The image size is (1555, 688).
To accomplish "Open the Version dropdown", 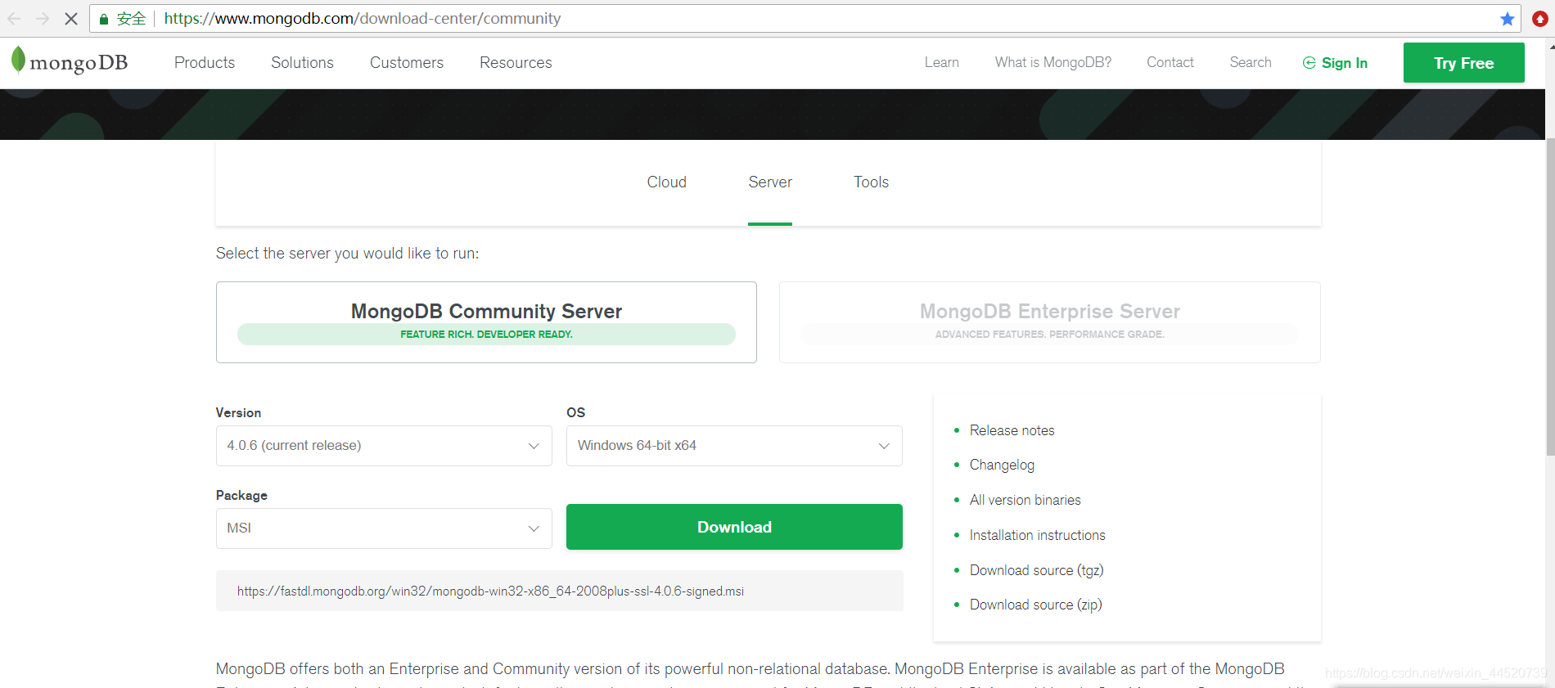I will coord(384,446).
